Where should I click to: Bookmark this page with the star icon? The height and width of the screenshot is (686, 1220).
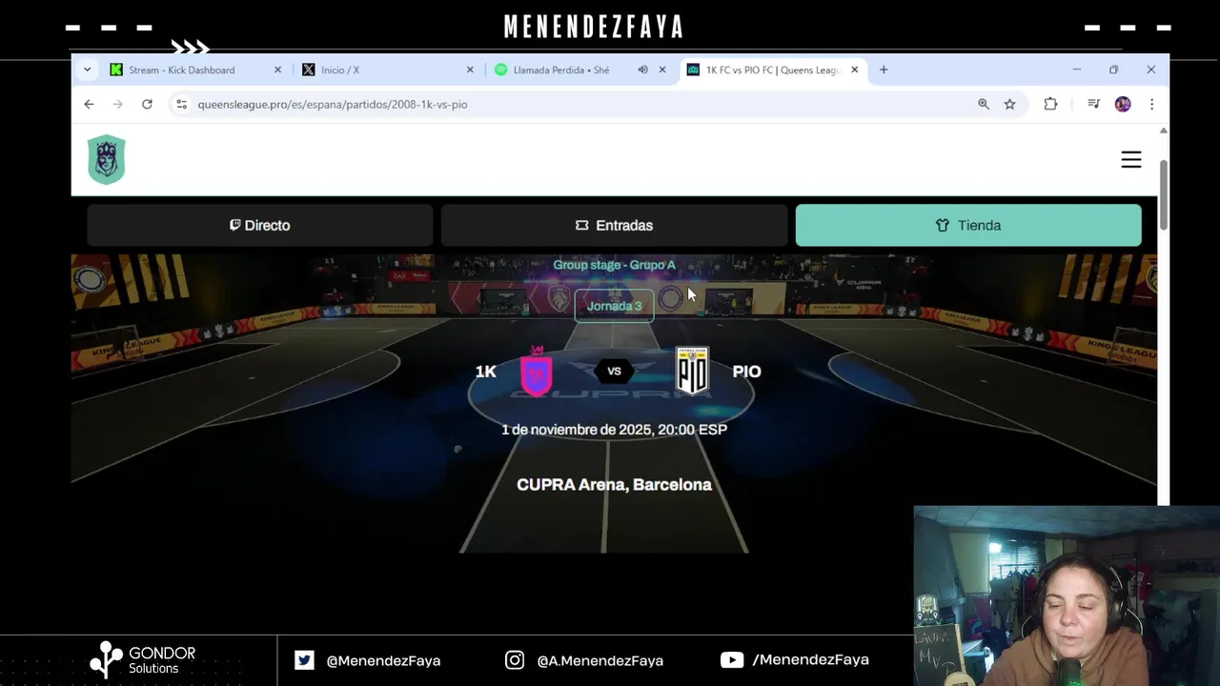tap(1010, 104)
